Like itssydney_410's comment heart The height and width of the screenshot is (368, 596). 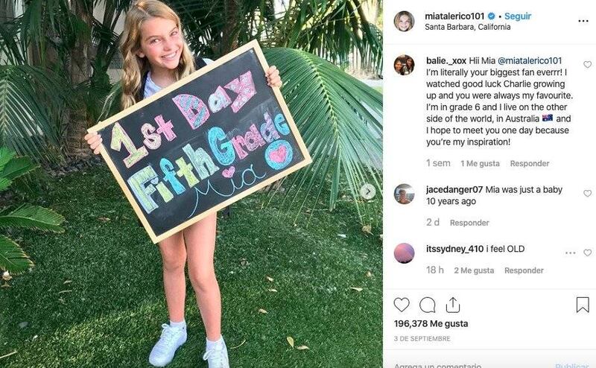(x=587, y=253)
